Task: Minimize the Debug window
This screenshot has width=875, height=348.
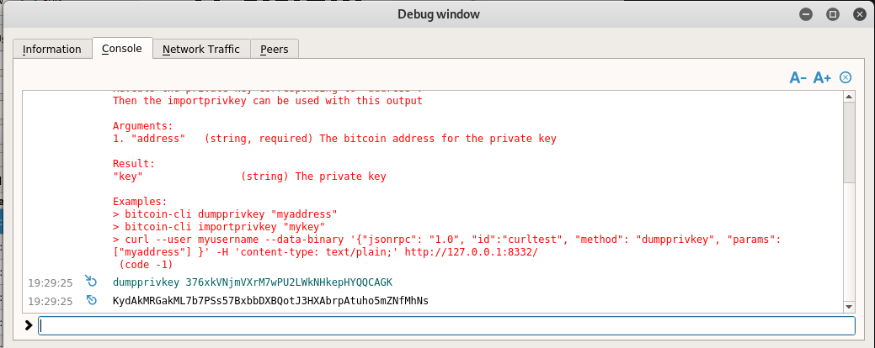Action: (x=805, y=14)
